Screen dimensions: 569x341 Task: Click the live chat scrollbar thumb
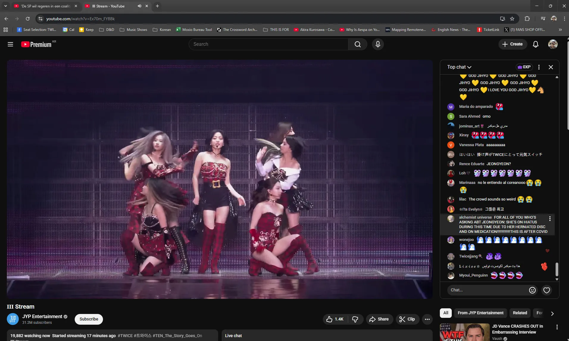pos(557,269)
